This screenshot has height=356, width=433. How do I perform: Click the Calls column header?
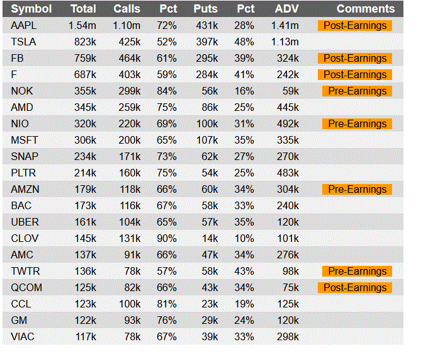pos(127,9)
